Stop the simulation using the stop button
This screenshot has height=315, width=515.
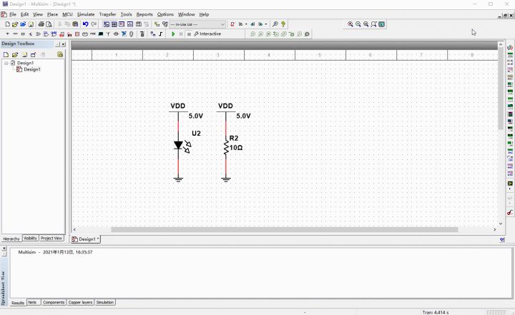189,34
